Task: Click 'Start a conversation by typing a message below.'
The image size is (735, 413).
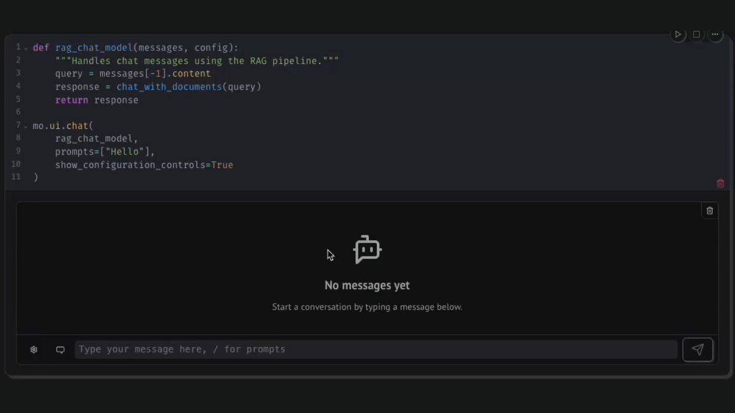Action: point(367,307)
